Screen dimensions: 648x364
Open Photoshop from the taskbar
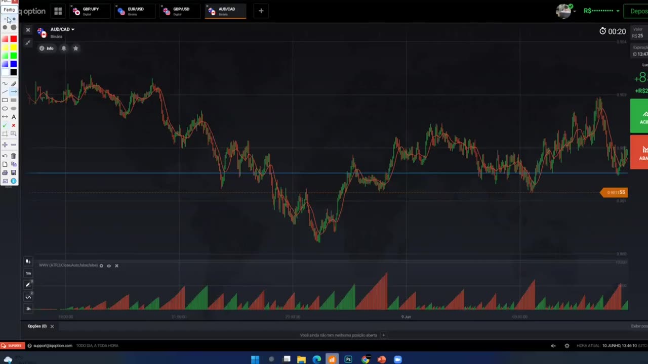[348, 359]
